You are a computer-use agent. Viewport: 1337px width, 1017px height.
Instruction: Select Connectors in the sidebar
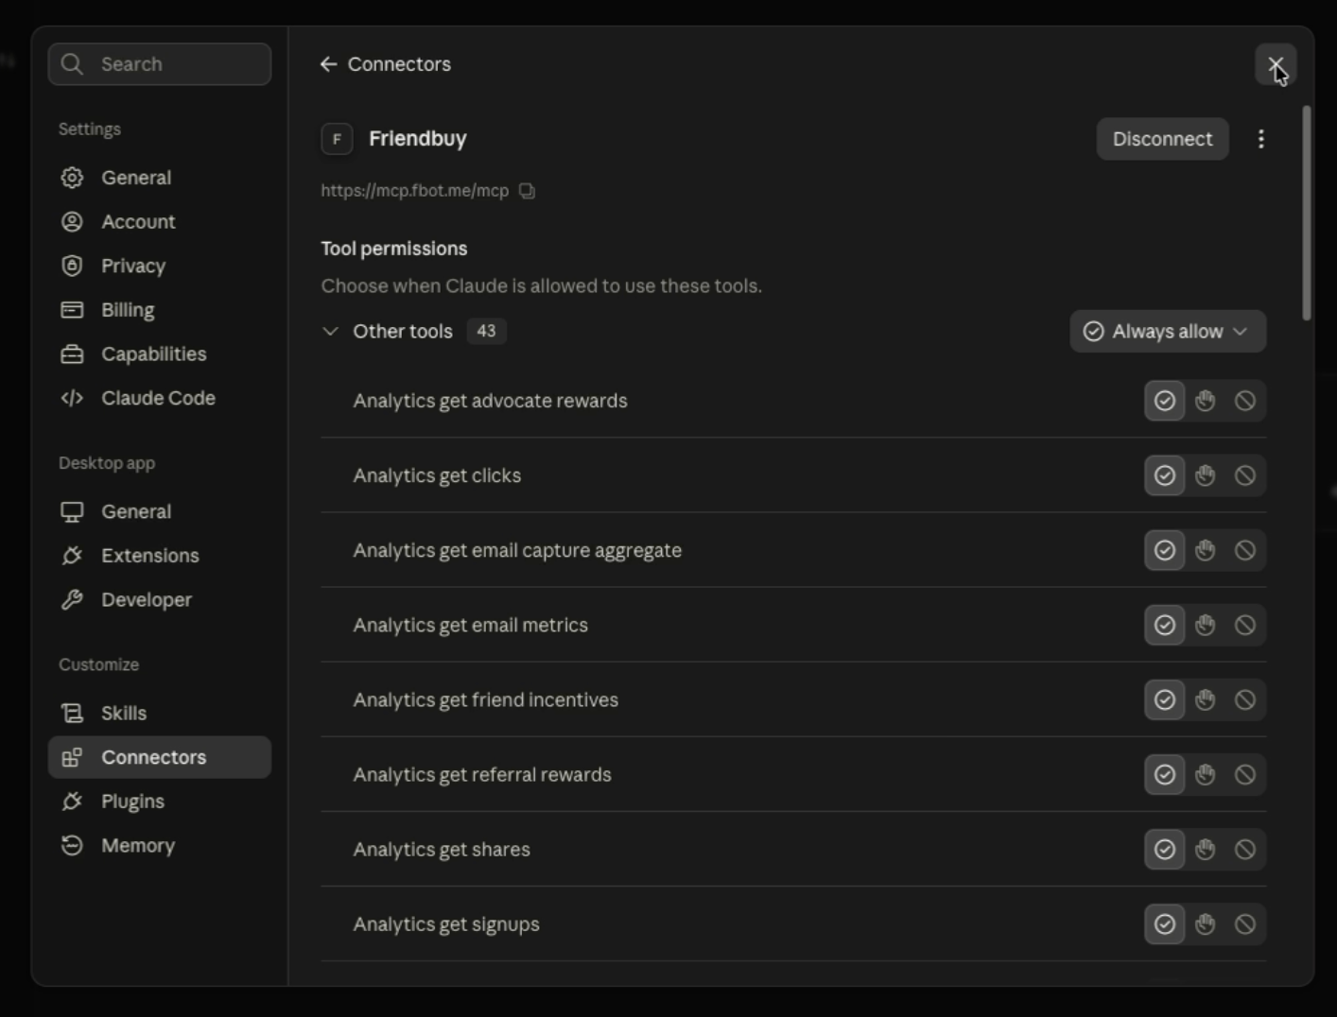tap(159, 757)
